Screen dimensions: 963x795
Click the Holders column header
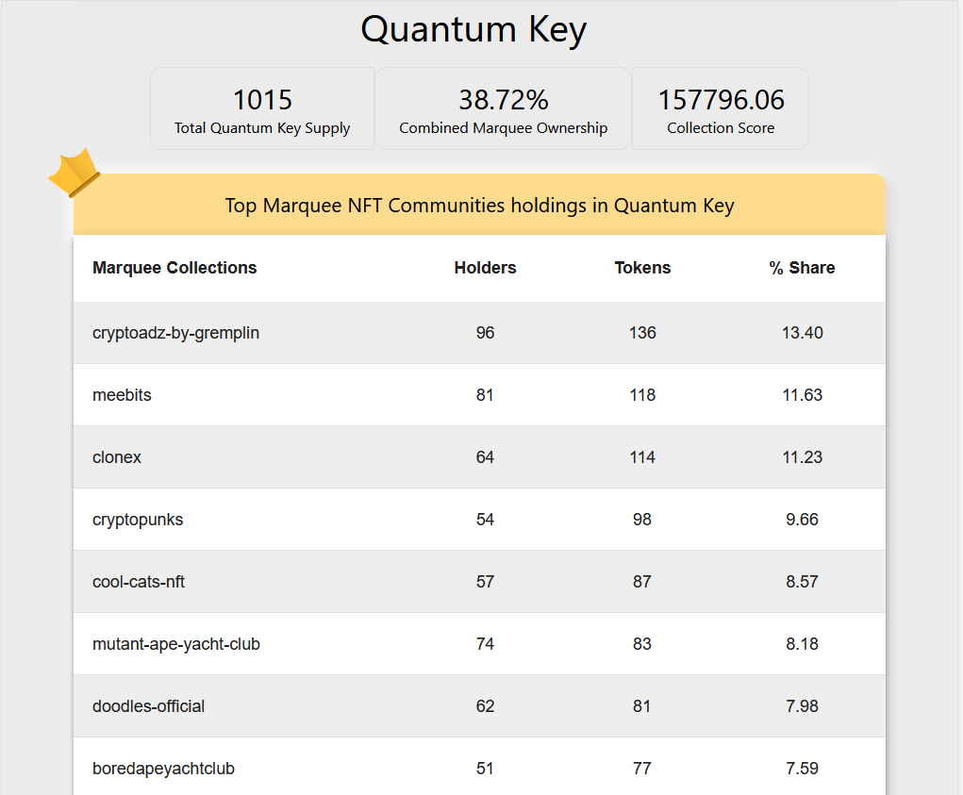(485, 268)
